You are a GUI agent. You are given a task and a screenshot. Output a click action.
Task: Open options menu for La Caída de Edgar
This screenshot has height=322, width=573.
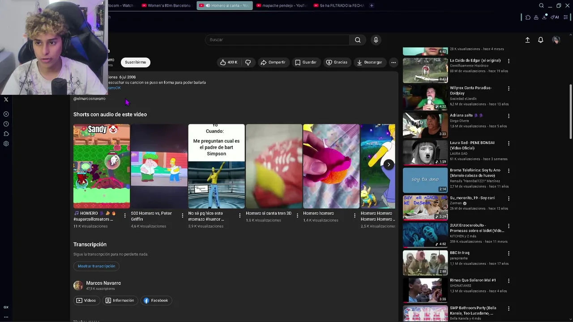tap(509, 61)
